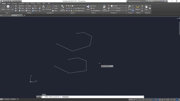Switch to the Annotate ribbon tab
This screenshot has width=180, height=101.
(14, 3)
